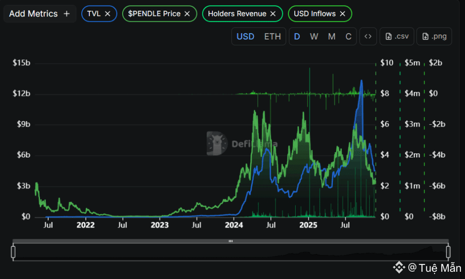
Task: Export the chart as .png
Action: point(435,37)
